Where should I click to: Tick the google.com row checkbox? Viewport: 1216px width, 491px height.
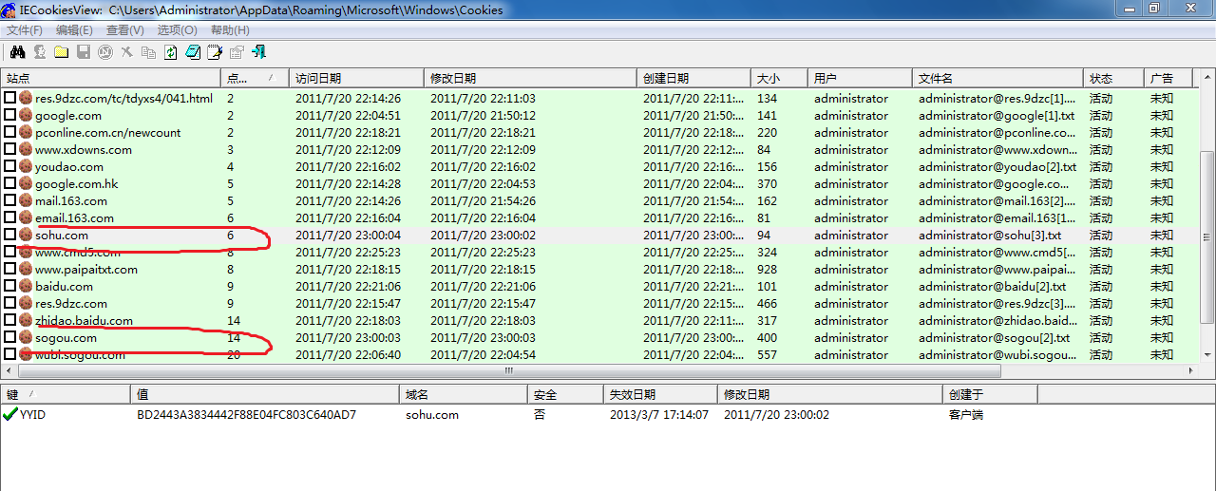tap(10, 115)
